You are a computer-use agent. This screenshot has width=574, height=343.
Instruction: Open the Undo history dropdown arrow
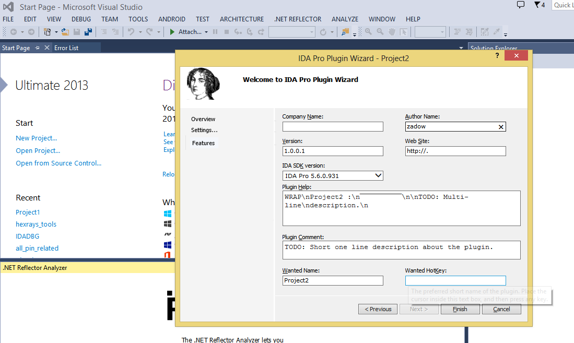pyautogui.click(x=140, y=32)
